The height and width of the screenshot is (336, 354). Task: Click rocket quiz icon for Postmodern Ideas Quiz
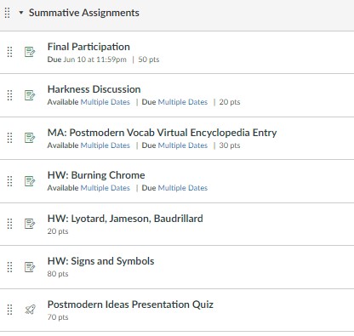tap(30, 310)
